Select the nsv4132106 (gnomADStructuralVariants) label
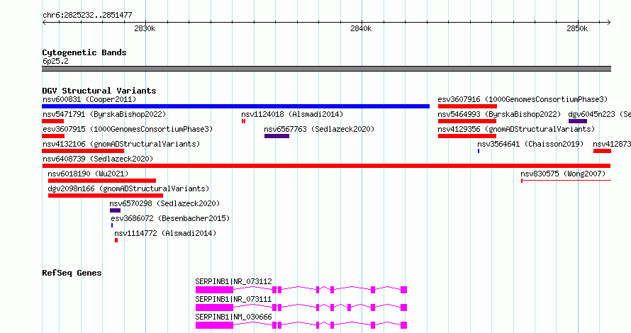 click(x=121, y=144)
